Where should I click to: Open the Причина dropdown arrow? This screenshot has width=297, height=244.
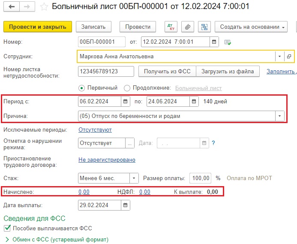click(x=279, y=116)
